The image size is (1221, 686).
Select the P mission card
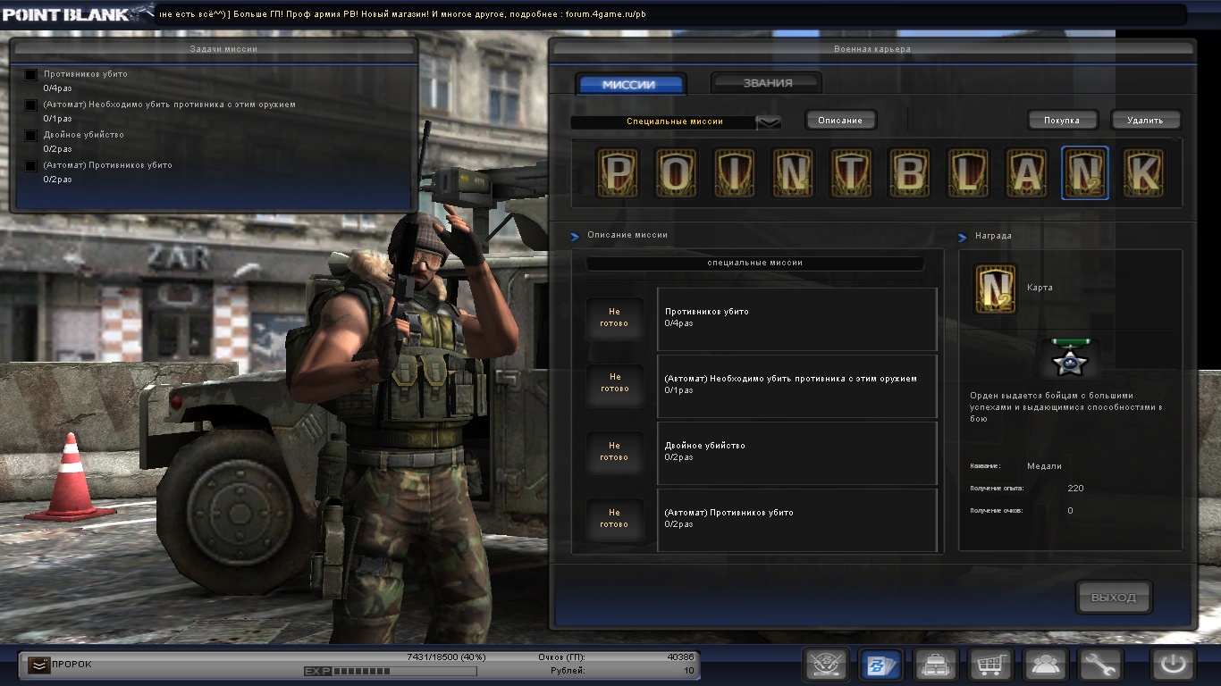click(x=618, y=172)
